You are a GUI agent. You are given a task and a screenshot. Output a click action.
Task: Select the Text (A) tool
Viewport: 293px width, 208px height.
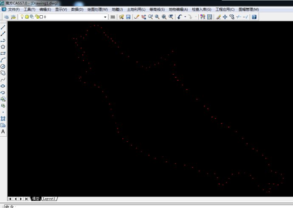[x=3, y=132]
